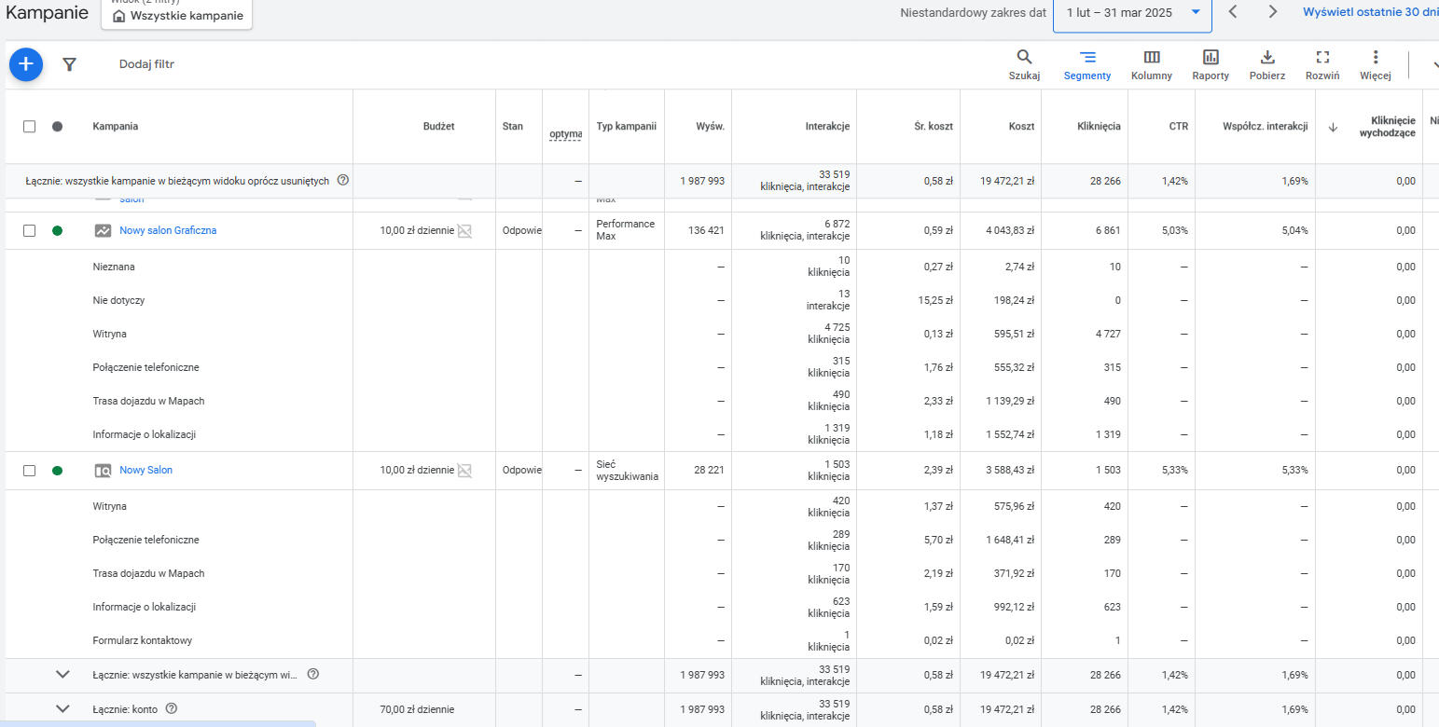Select checkbox for Nowy Salon campaign
This screenshot has width=1439, height=727.
click(x=29, y=471)
